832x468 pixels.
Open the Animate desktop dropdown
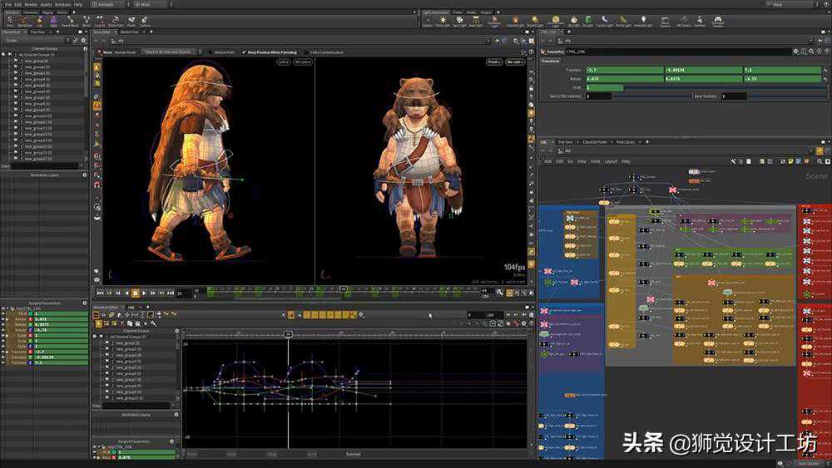105,4
